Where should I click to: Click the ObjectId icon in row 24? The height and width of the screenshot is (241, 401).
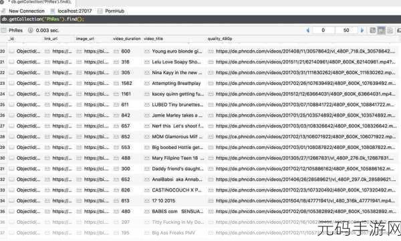click(11, 94)
